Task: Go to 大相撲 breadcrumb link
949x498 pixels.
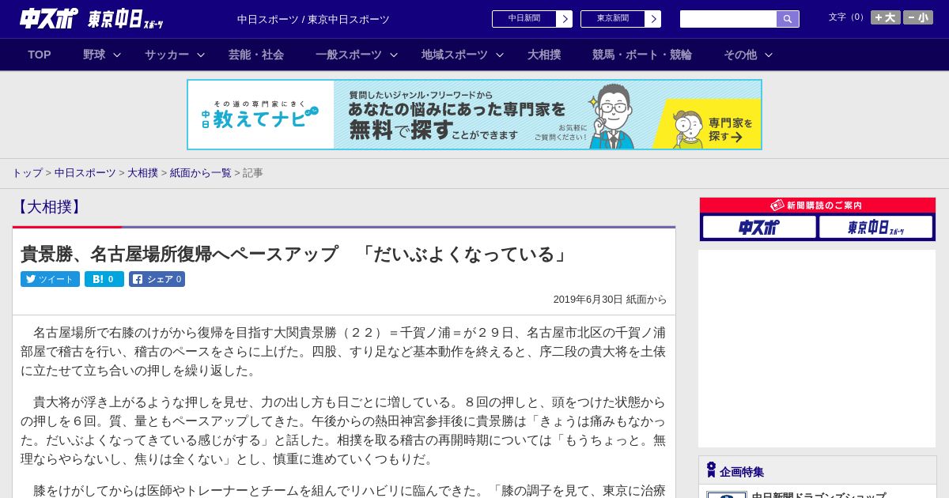Action: point(143,173)
